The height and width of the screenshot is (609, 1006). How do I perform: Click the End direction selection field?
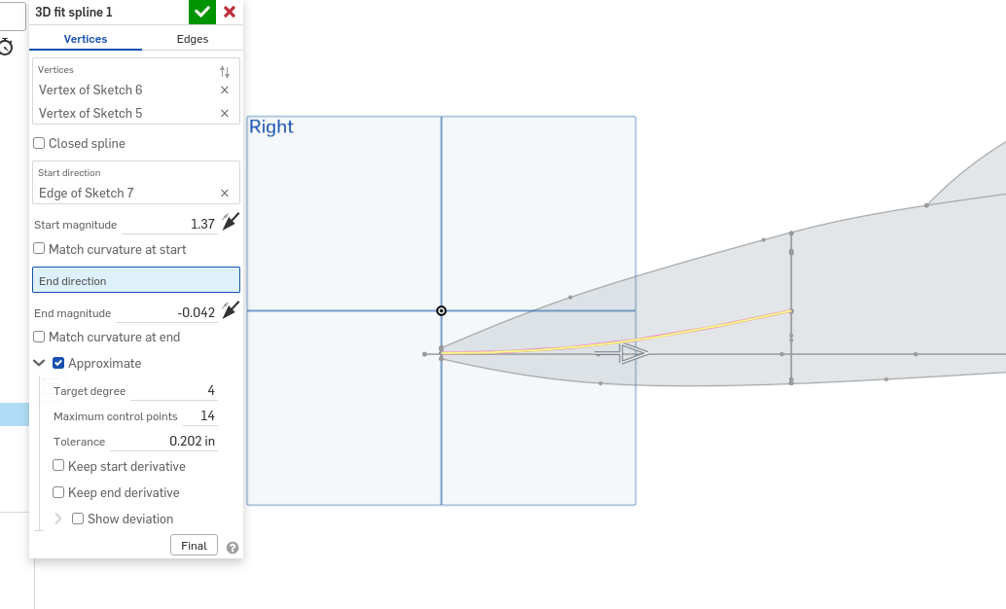tap(136, 280)
